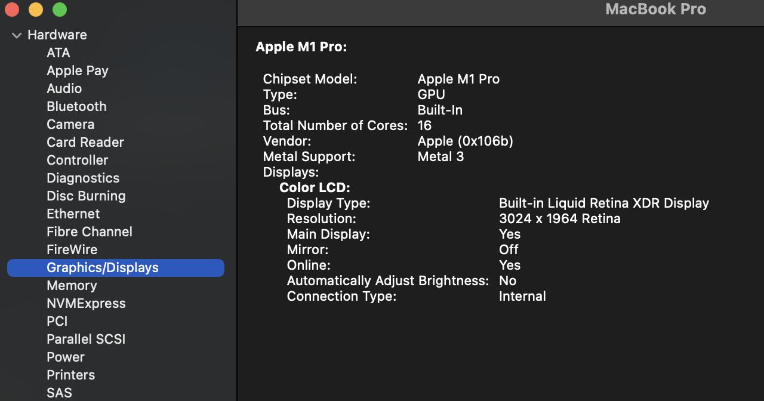The height and width of the screenshot is (401, 764).
Task: Collapse the Hardware section chevron
Action: [x=17, y=36]
